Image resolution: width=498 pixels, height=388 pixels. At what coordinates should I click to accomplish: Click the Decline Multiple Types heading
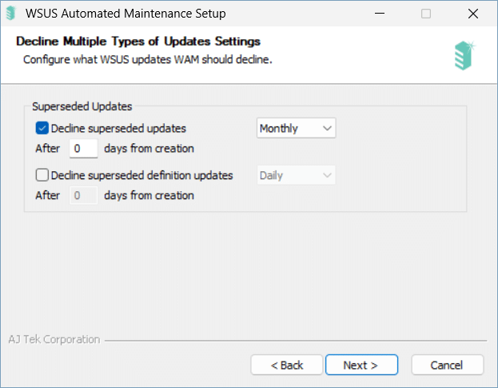(x=138, y=42)
